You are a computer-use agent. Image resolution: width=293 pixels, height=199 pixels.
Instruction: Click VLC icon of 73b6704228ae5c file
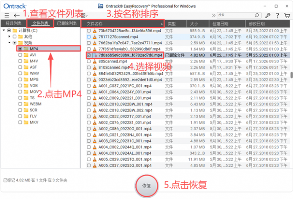coord(95,31)
